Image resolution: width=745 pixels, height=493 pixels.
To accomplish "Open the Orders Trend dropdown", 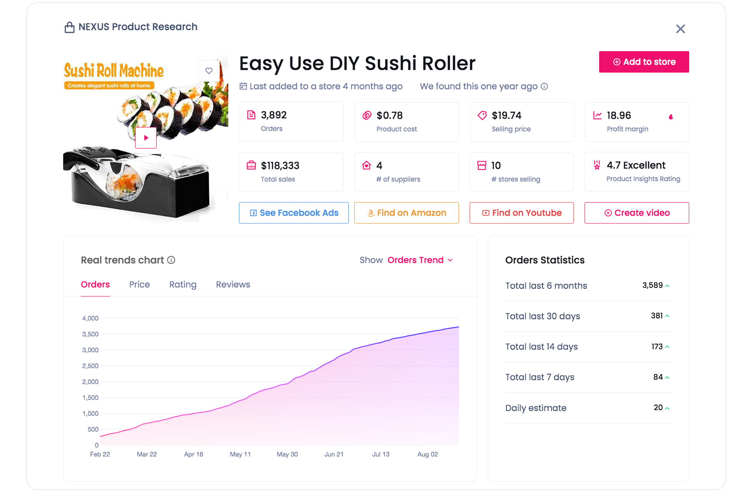I will 420,260.
